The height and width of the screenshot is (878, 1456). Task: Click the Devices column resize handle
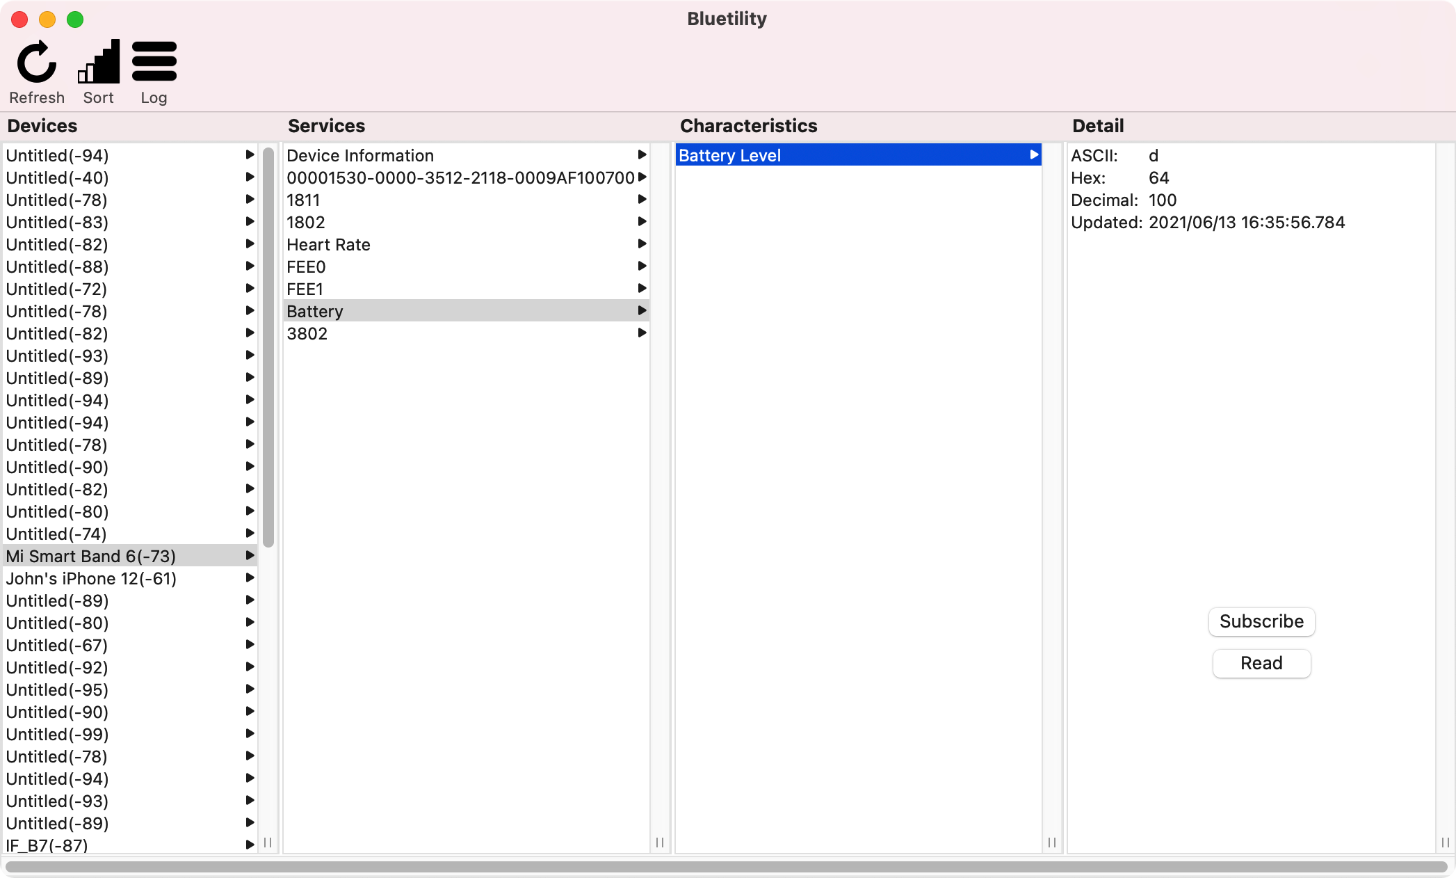coord(268,843)
